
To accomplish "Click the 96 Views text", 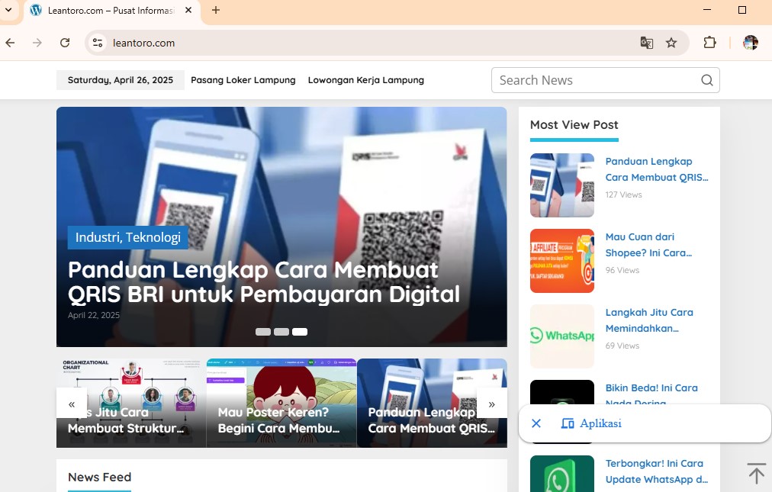I will [x=622, y=270].
